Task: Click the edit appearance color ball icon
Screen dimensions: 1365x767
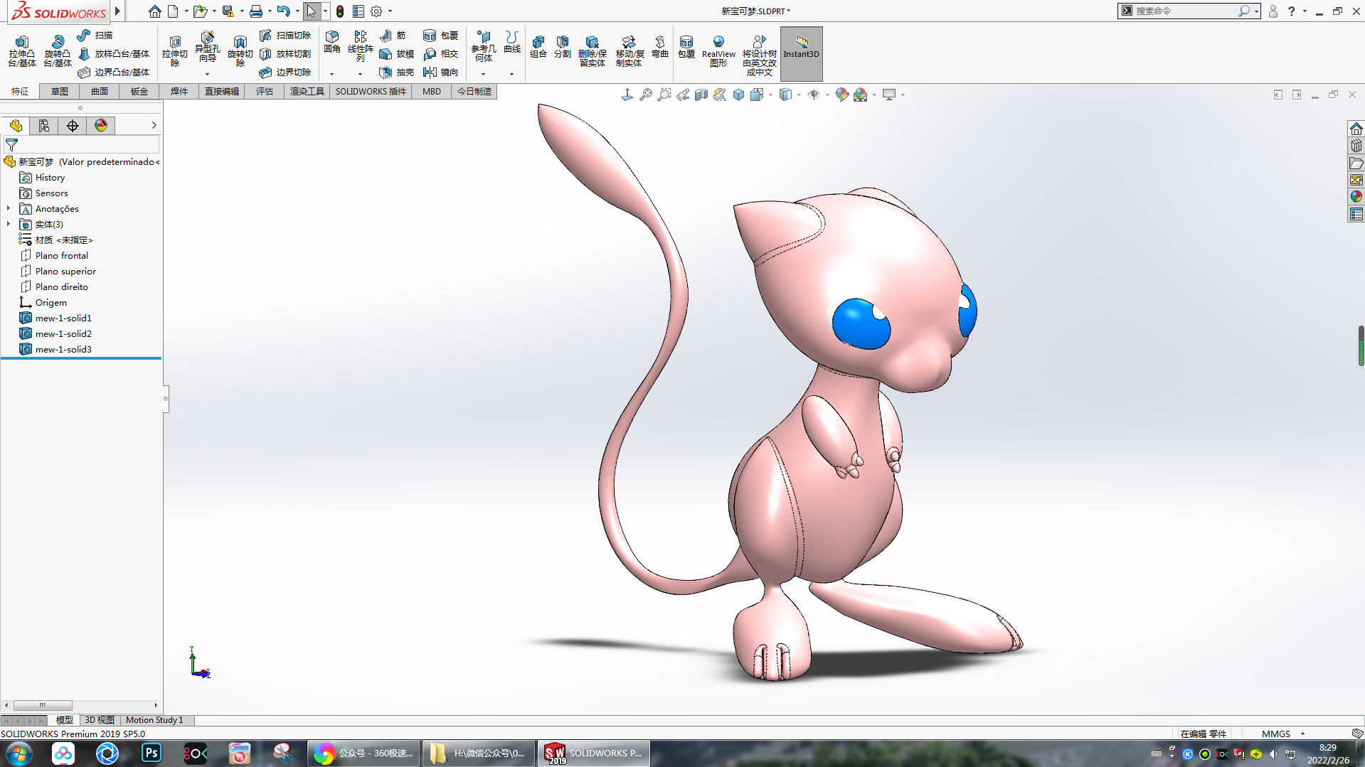Action: click(841, 95)
